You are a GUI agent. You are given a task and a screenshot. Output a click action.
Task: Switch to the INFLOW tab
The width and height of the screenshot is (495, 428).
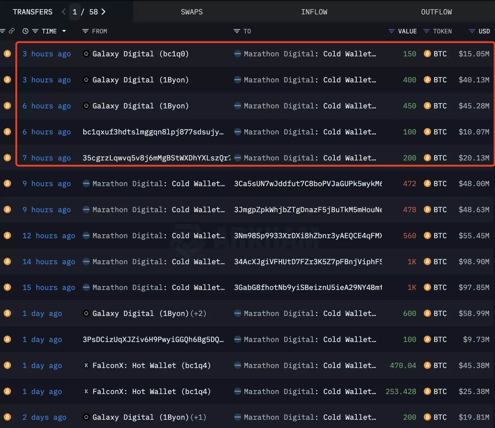pyautogui.click(x=314, y=12)
